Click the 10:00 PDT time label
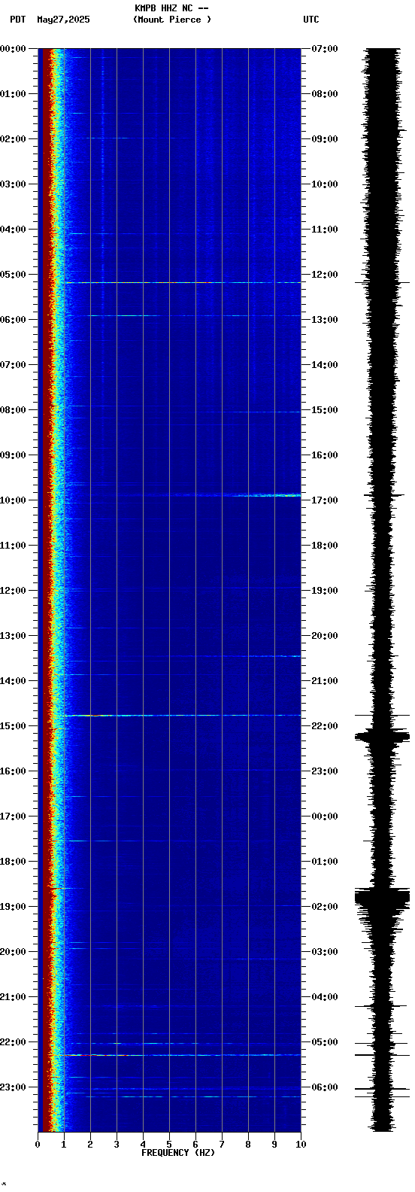 14,500
